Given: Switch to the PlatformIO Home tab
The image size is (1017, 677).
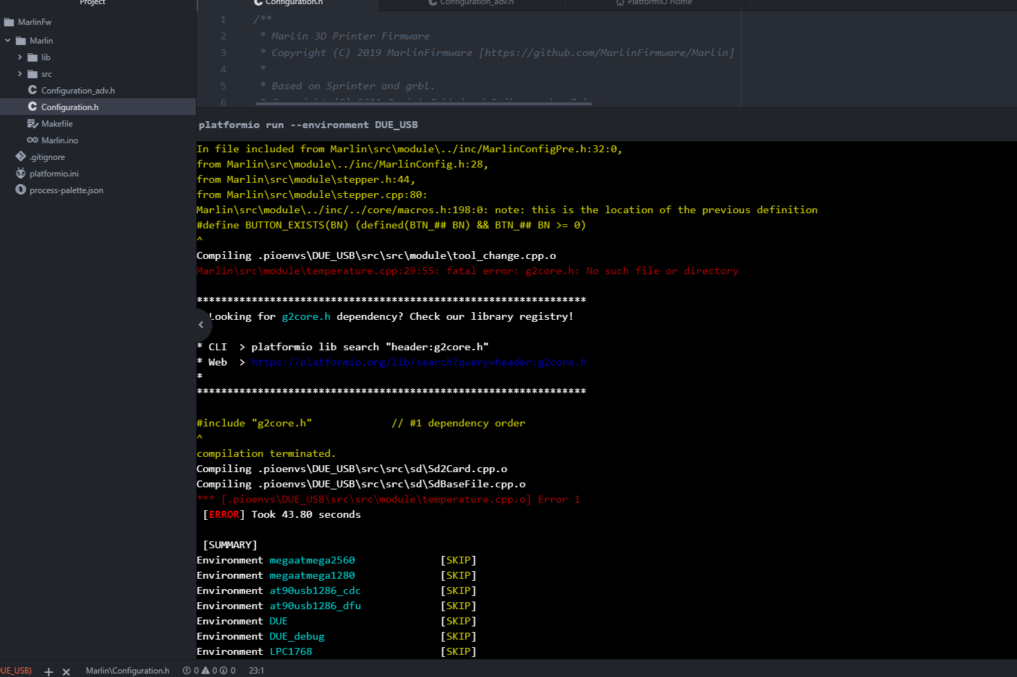Looking at the screenshot, I should coord(654,3).
